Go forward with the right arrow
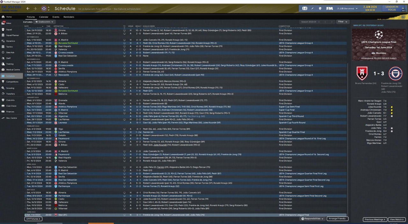Screen dimensions: 408x224 (x=35, y=8)
